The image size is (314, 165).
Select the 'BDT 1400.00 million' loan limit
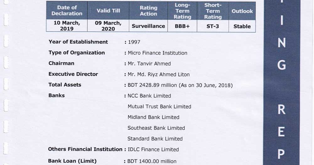pyautogui.click(x=152, y=161)
